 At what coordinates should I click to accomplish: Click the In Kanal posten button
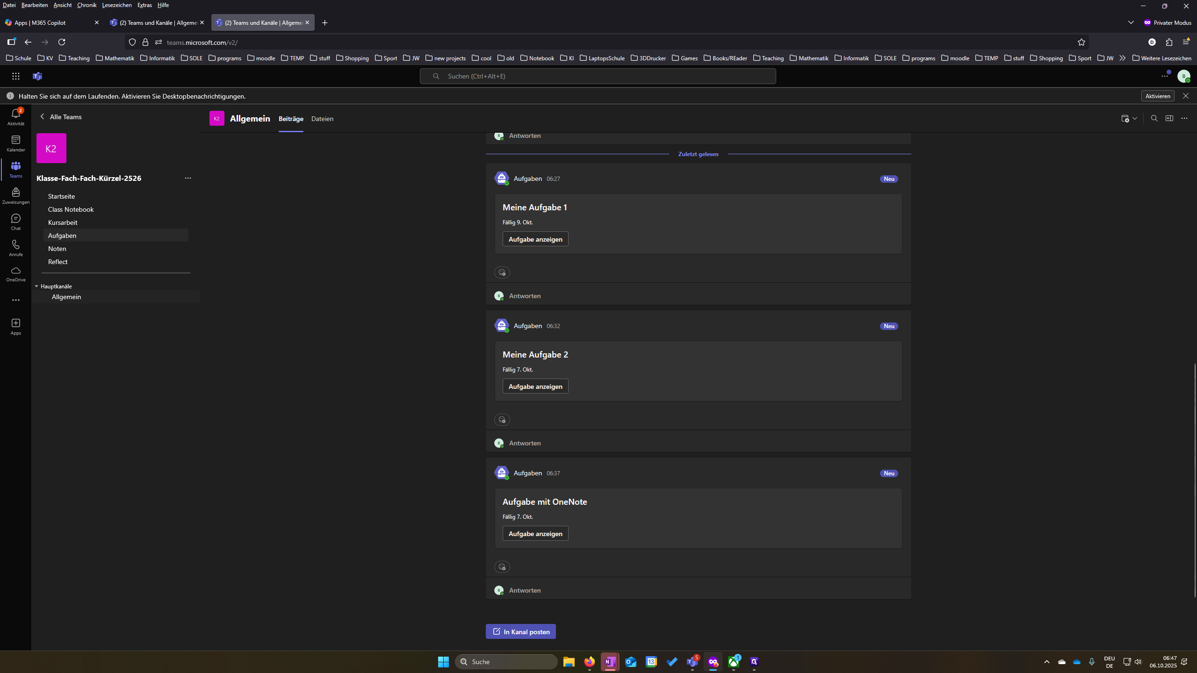(x=521, y=631)
